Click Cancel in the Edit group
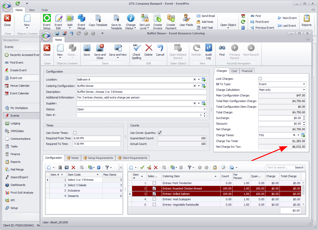Viewport: 318px width, 230px height. [160, 50]
